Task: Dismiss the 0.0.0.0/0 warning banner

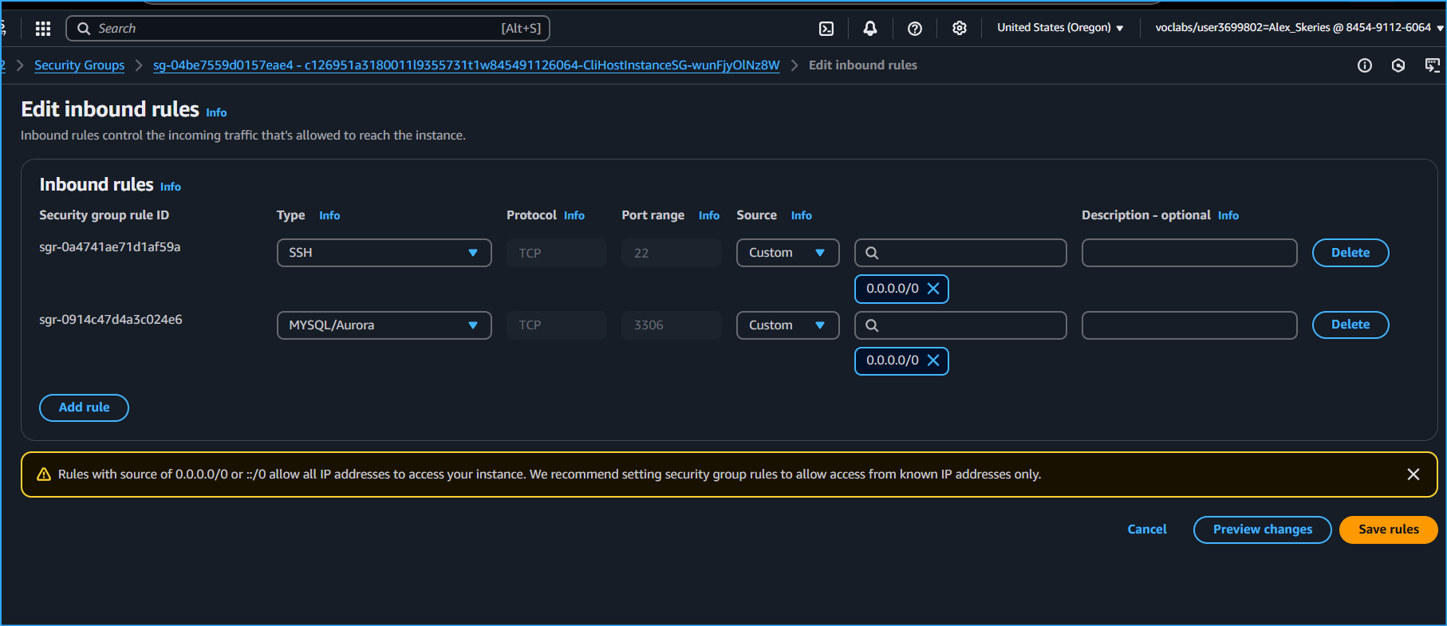Action: click(x=1413, y=474)
